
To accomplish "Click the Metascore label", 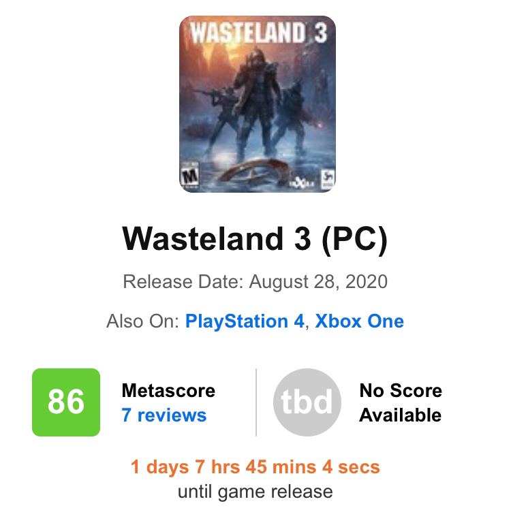I will [168, 390].
